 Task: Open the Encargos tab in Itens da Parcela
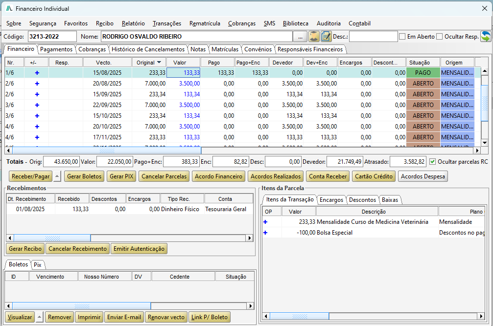[331, 200]
